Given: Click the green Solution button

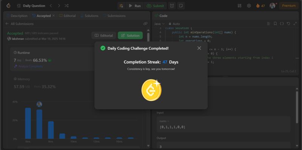Looking at the screenshot, I should tap(130, 35).
